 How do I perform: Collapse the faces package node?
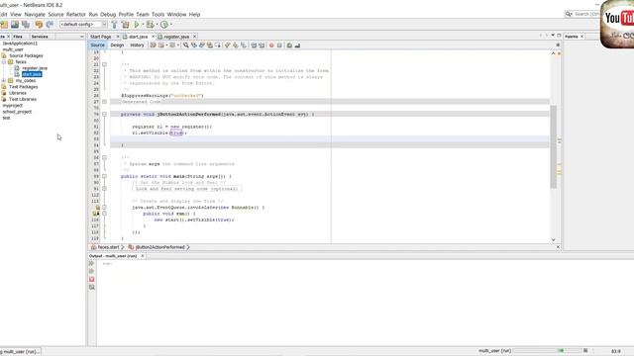click(x=4, y=61)
